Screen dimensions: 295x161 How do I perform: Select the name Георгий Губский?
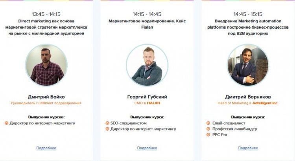(147, 97)
